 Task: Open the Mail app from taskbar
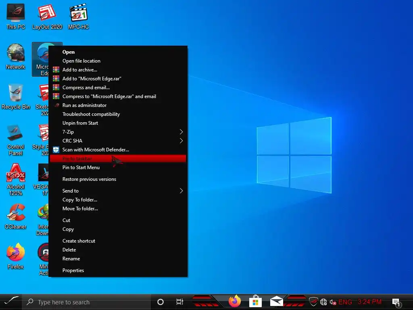point(277,301)
